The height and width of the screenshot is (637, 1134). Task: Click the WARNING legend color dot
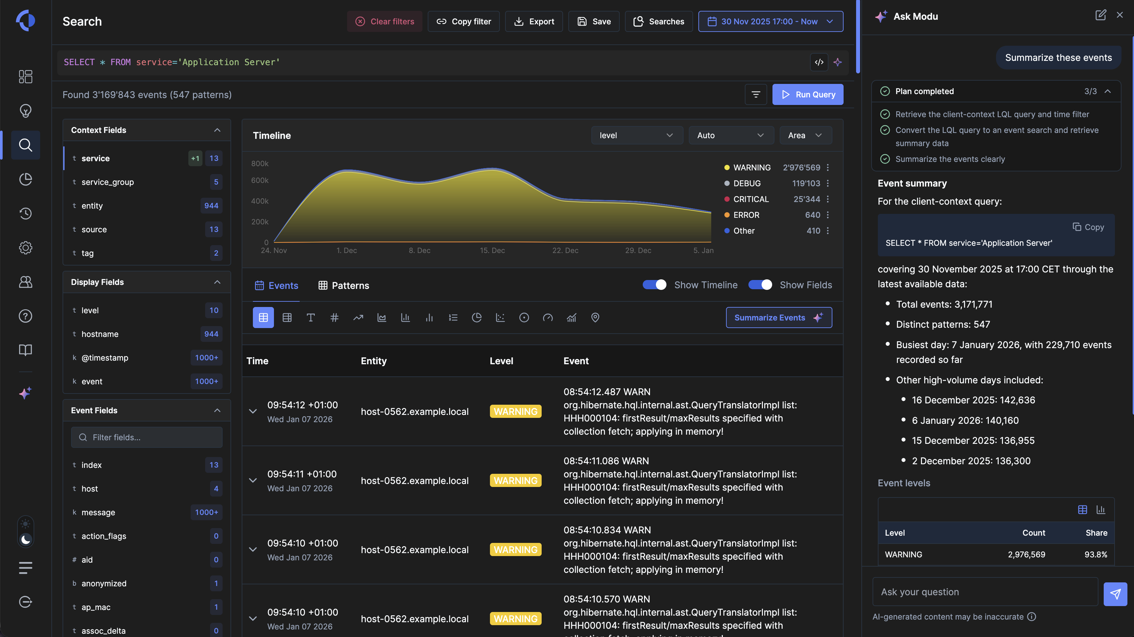point(727,167)
